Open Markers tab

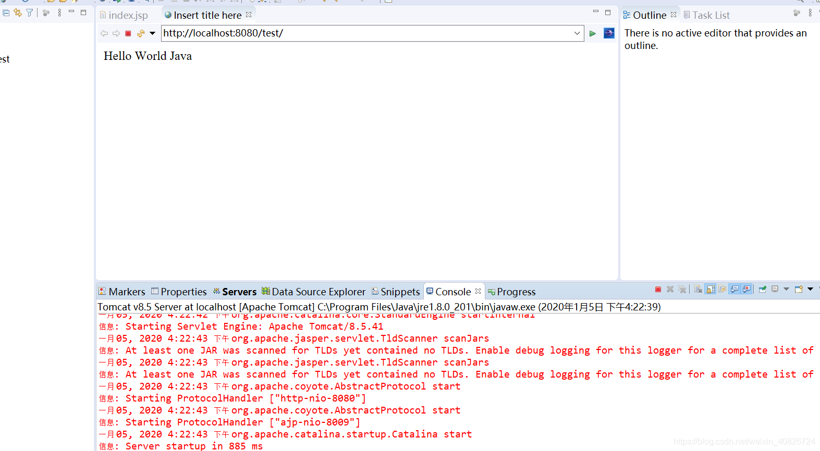tap(122, 292)
